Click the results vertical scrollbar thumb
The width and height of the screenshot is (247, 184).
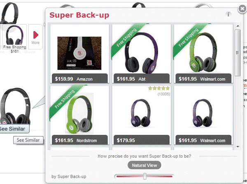pos(238,53)
